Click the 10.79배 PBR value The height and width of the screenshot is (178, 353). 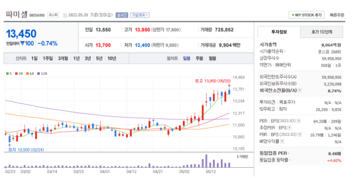coord(317,135)
